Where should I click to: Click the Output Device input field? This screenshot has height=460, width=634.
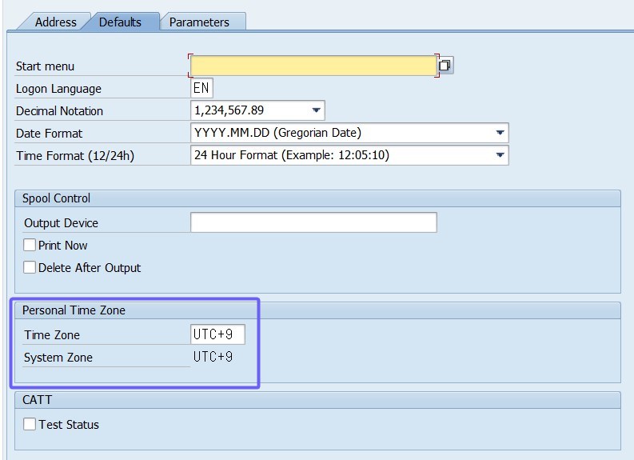(313, 222)
